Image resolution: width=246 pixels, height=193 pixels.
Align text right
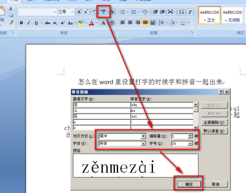coord(138,23)
